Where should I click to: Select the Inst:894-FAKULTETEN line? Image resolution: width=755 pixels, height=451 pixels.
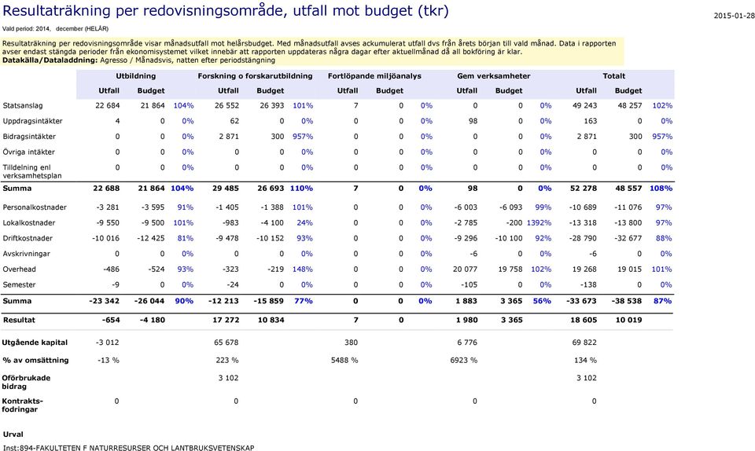click(x=128, y=448)
